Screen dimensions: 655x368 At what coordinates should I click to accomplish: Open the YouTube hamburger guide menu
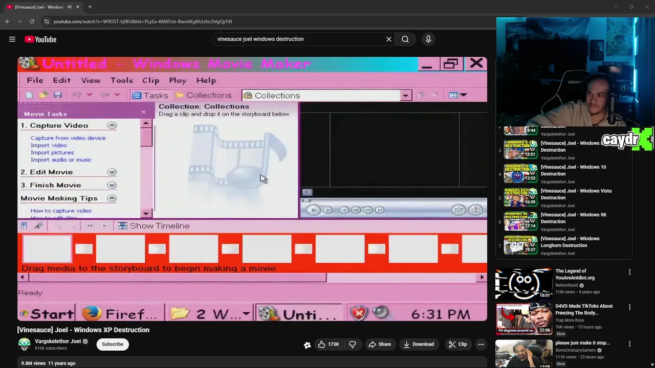coord(12,39)
